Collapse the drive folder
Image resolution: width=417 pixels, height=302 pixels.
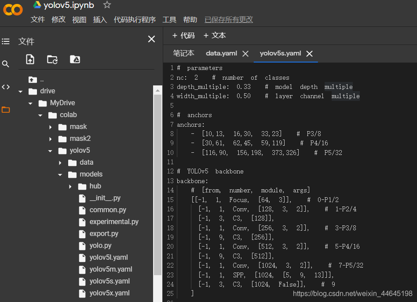click(x=21, y=92)
